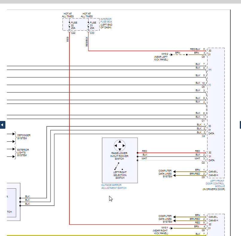
Task: Click the C22 connector label
Action: pyautogui.click(x=73, y=33)
